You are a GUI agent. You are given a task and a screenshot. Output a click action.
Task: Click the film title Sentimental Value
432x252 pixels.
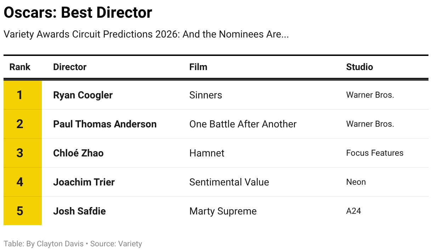click(229, 182)
